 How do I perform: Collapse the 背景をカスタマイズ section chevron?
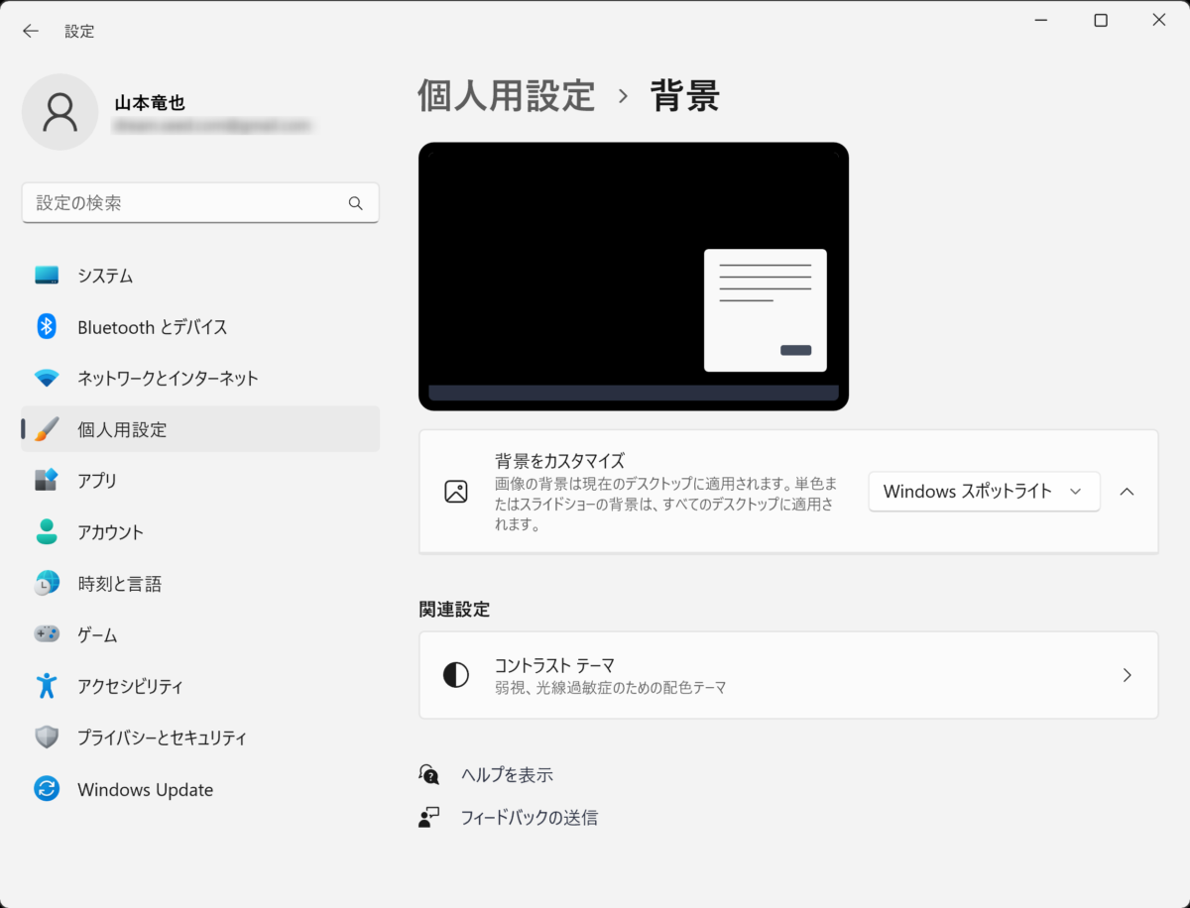[x=1127, y=492]
